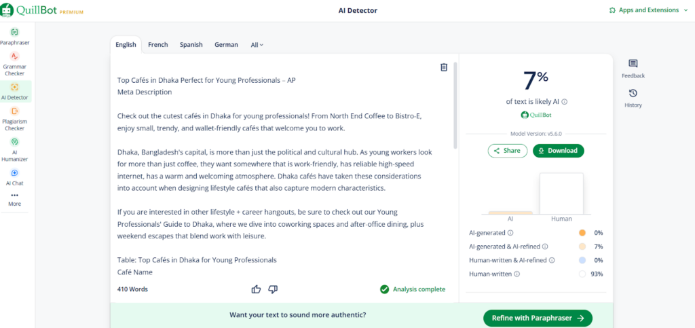695x328 pixels.
Task: Open the Feedback panel
Action: pos(633,68)
